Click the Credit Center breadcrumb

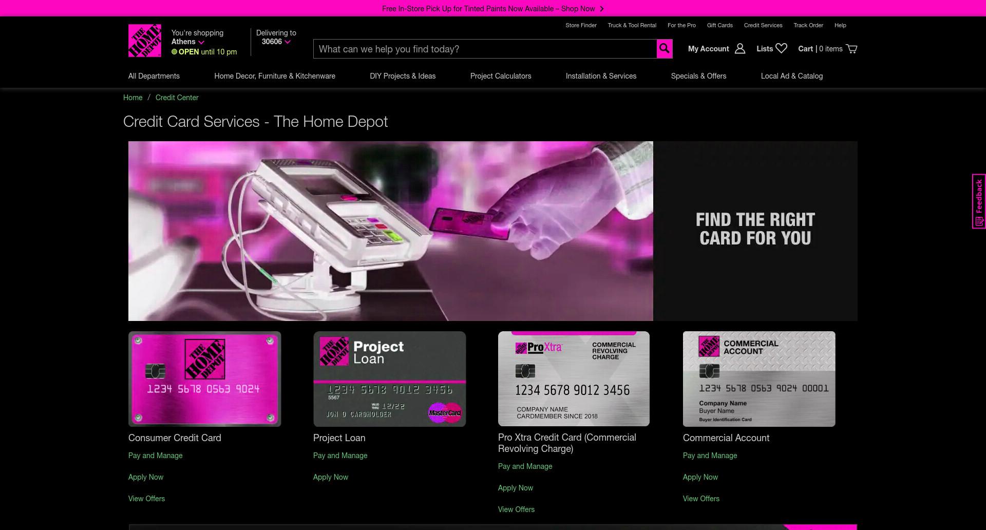pos(177,98)
